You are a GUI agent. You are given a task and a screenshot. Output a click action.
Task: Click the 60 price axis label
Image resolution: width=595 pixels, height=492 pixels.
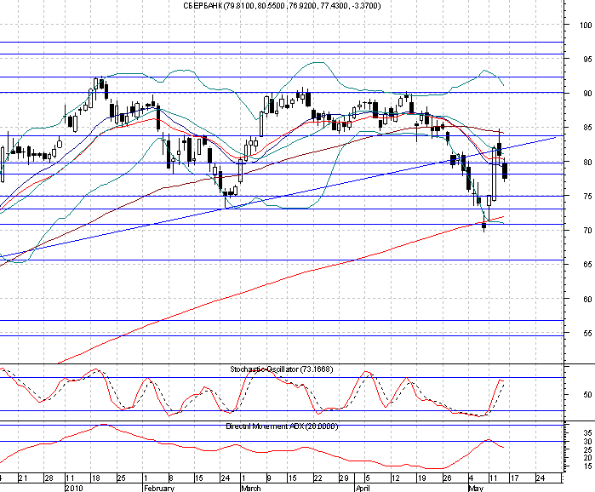587,300
